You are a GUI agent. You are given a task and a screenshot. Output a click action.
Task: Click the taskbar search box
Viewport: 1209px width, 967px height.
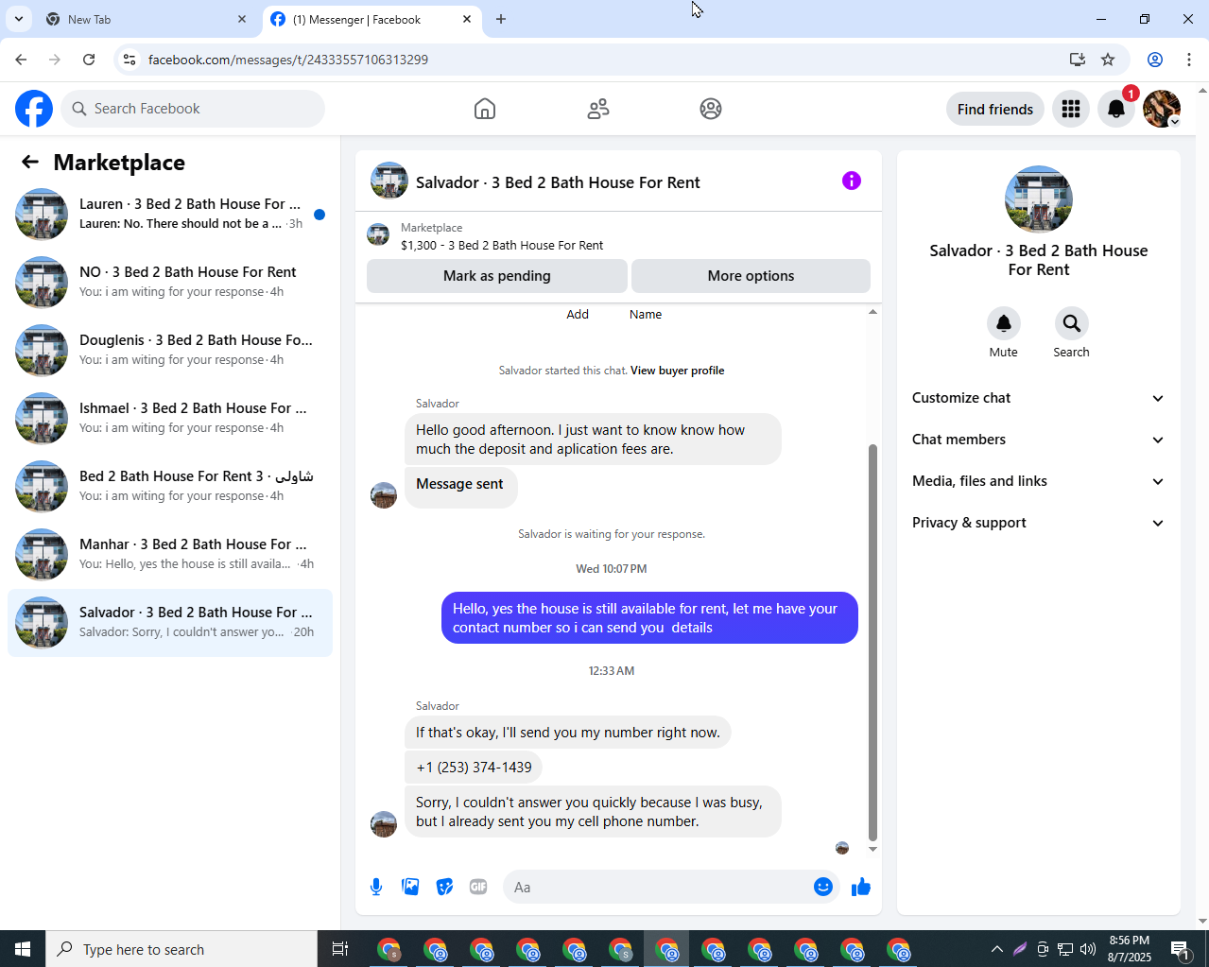(x=181, y=949)
